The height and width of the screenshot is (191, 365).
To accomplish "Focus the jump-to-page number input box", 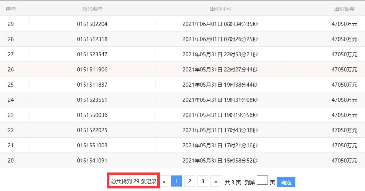I will click(262, 180).
